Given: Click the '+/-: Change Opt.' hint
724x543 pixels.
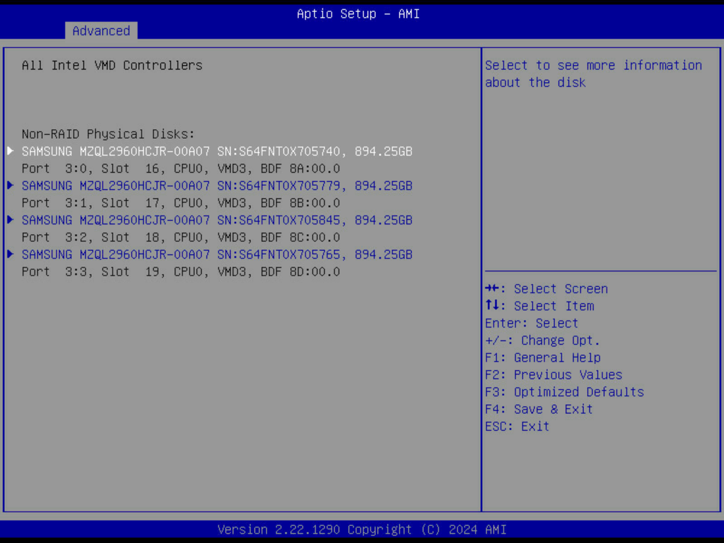Looking at the screenshot, I should click(x=542, y=340).
